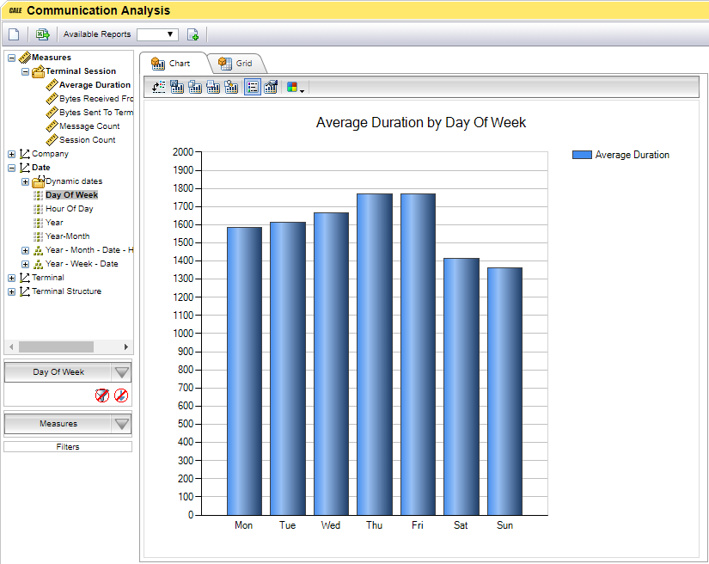Click the Thu bar in chart
Image resolution: width=709 pixels, height=564 pixels.
(375, 354)
